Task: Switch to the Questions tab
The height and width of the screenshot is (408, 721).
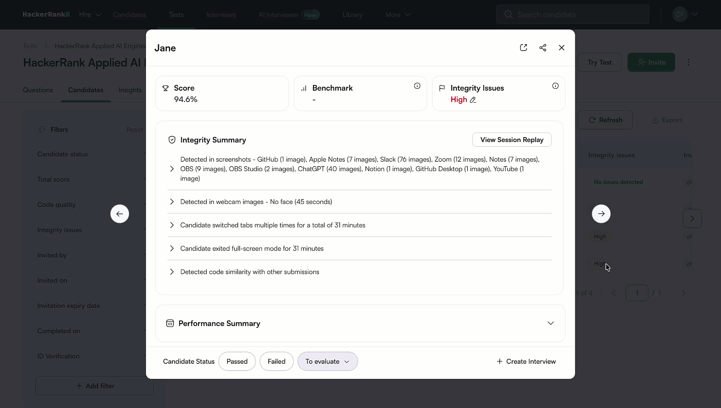Action: (x=38, y=90)
